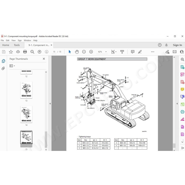This screenshot has width=185, height=185.
Task: Zoom out with the minus button
Action: click(x=84, y=52)
